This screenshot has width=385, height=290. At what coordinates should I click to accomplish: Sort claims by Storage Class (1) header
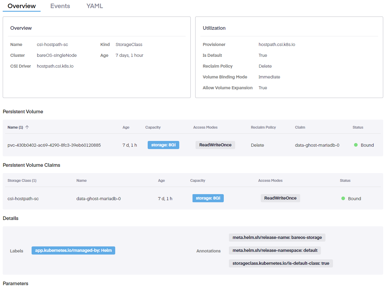pos(22,181)
